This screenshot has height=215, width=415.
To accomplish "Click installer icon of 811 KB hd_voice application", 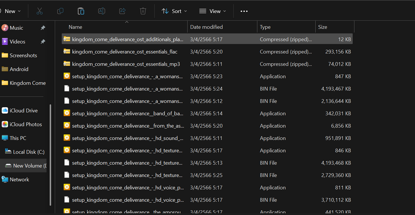I will tap(67, 187).
